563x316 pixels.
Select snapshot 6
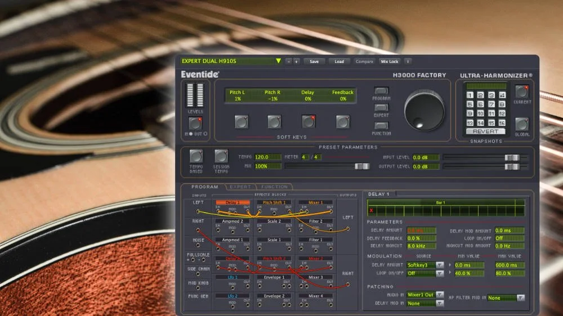tap(480, 105)
